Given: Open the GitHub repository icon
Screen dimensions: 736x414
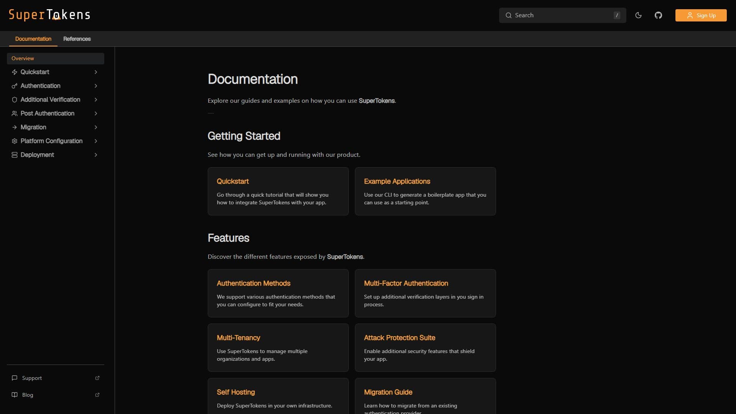Looking at the screenshot, I should click(658, 15).
